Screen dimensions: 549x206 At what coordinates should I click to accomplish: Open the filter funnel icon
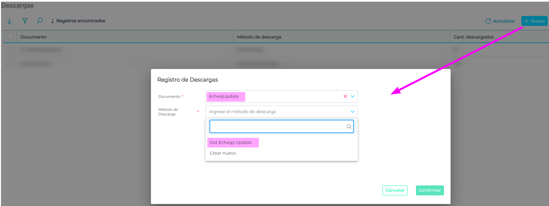pos(25,21)
